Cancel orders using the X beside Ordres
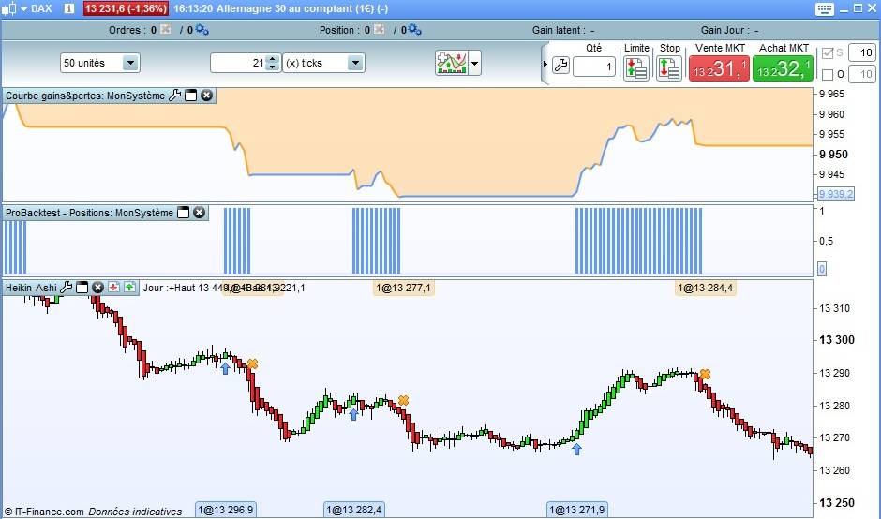 [x=165, y=29]
